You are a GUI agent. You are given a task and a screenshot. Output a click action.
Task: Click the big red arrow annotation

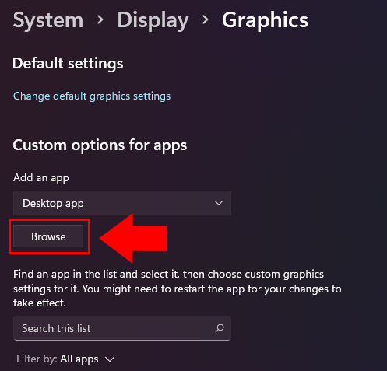pos(133,238)
